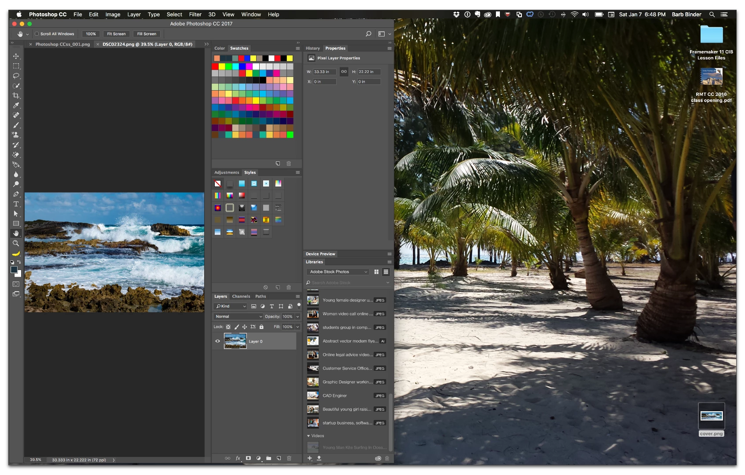The width and height of the screenshot is (745, 475).
Task: Click the Search Adobe Stock field
Action: [x=348, y=283]
